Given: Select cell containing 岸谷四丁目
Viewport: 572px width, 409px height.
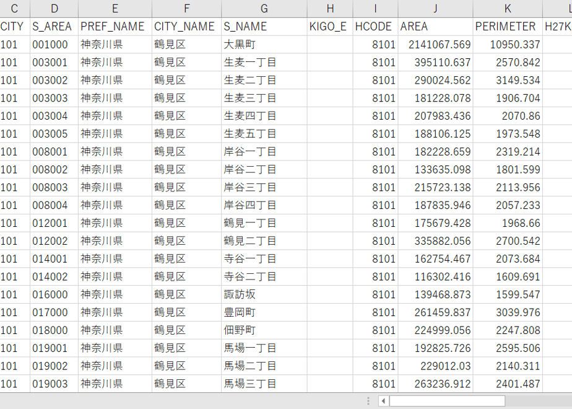Looking at the screenshot, I should [x=264, y=206].
